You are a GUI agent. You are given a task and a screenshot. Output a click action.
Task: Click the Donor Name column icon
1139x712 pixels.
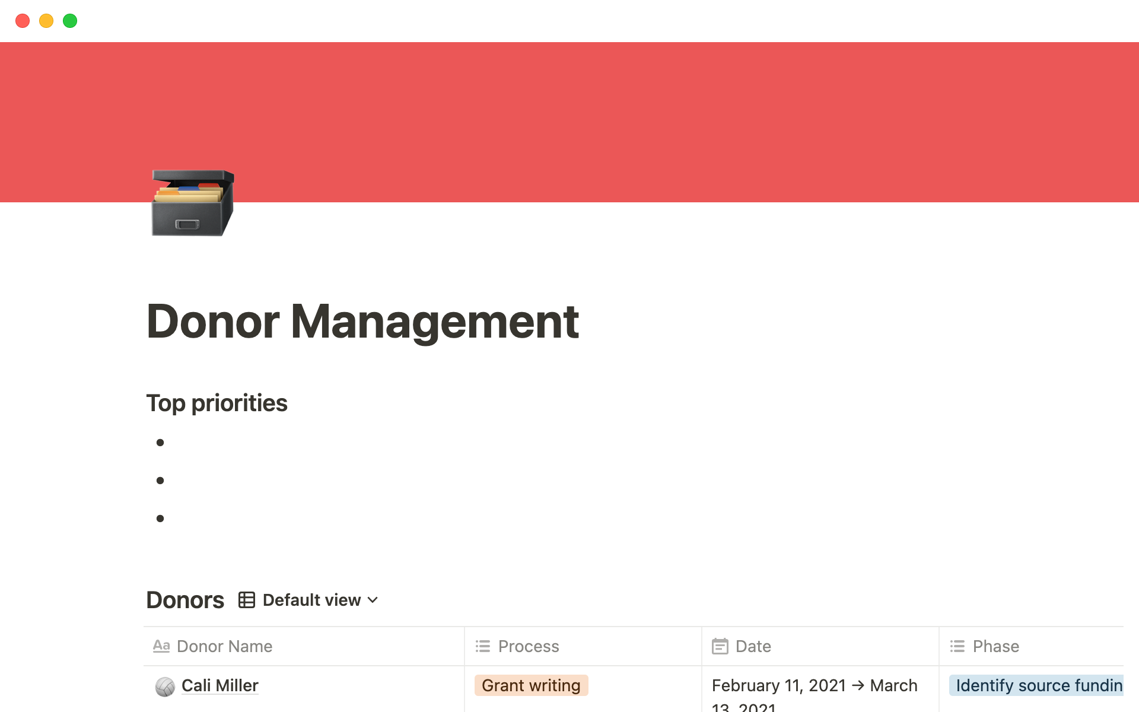coord(163,646)
